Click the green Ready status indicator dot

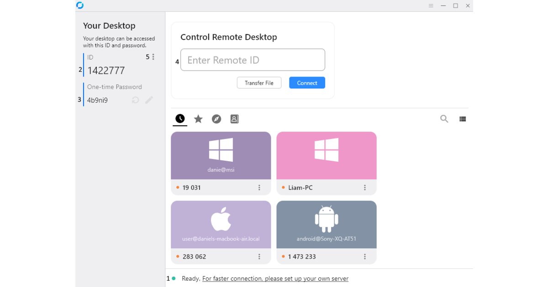174,278
